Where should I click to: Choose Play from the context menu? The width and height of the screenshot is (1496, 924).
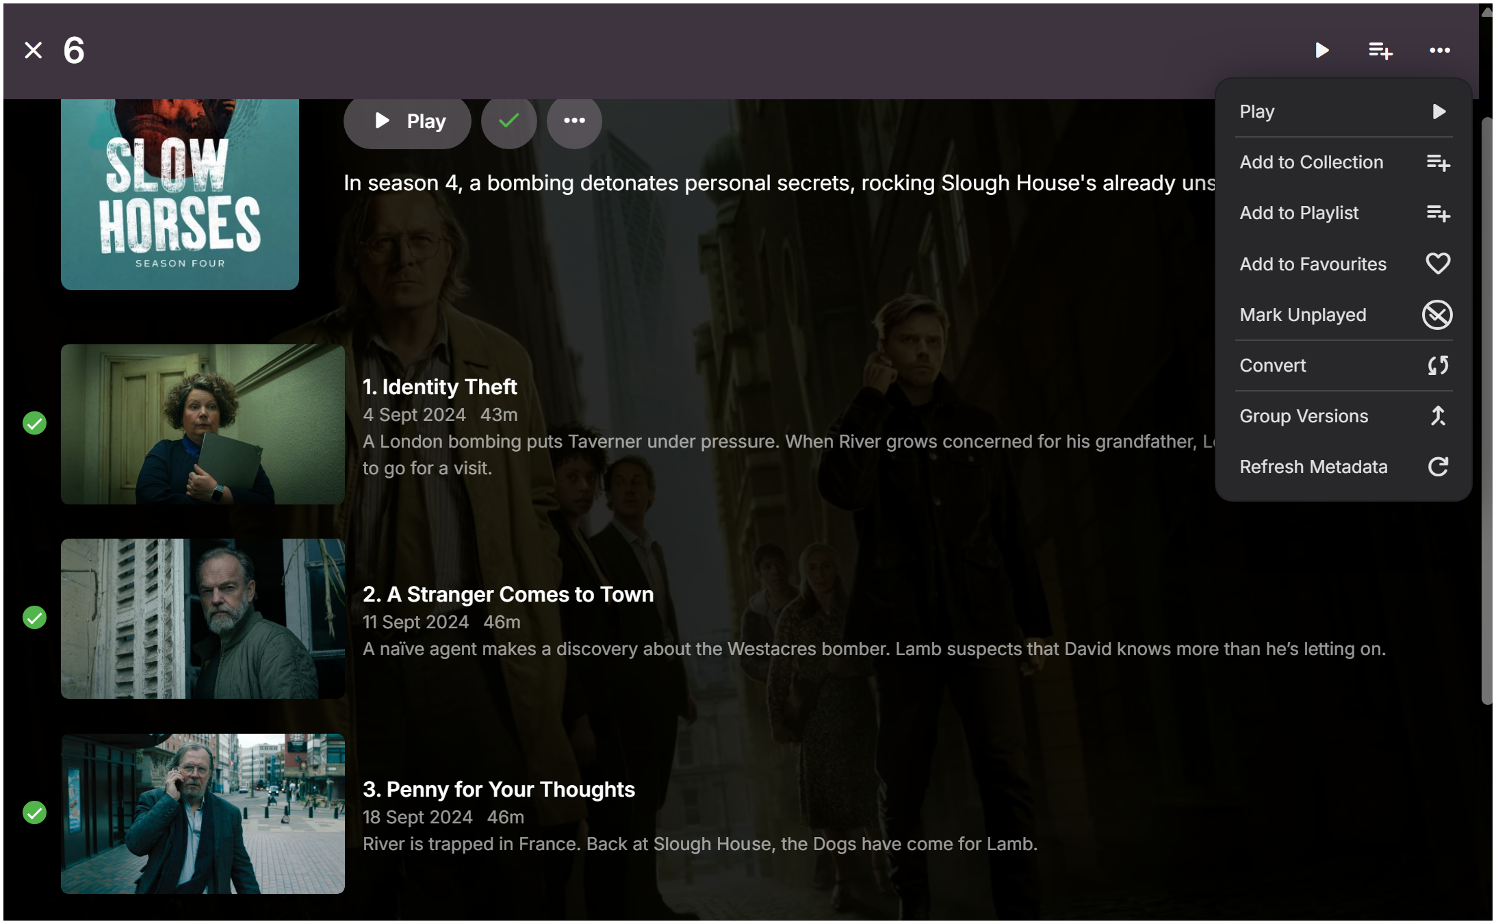pos(1343,112)
